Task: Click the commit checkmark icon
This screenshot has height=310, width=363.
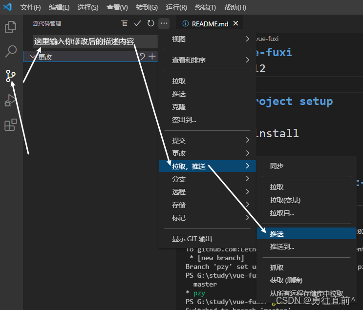Action: coord(138,23)
